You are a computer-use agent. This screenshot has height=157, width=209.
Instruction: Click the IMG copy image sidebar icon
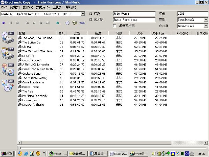pos(8,69)
